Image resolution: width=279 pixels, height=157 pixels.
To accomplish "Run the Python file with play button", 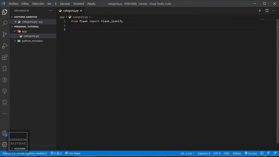I will (x=260, y=10).
